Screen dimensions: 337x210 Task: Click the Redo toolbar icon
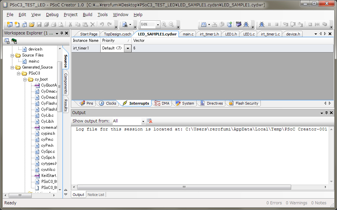point(109,24)
